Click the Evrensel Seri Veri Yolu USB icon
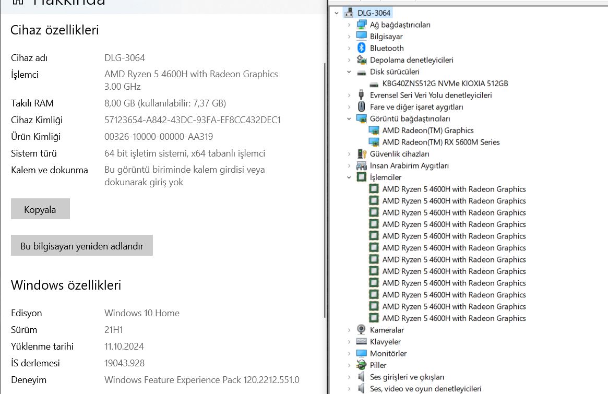This screenshot has width=608, height=394. tap(361, 94)
